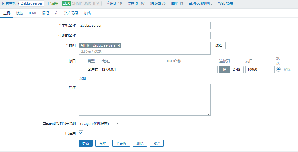The width and height of the screenshot is (298, 152).
Task: Click inside the 描述 text area
Action: coord(144,100)
